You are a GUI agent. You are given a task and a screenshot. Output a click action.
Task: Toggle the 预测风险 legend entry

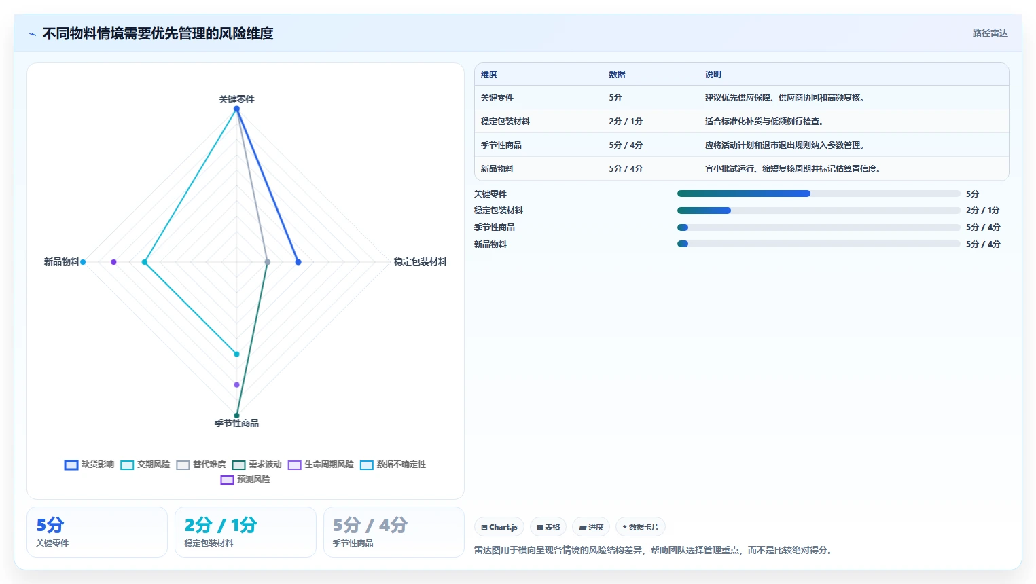point(245,479)
